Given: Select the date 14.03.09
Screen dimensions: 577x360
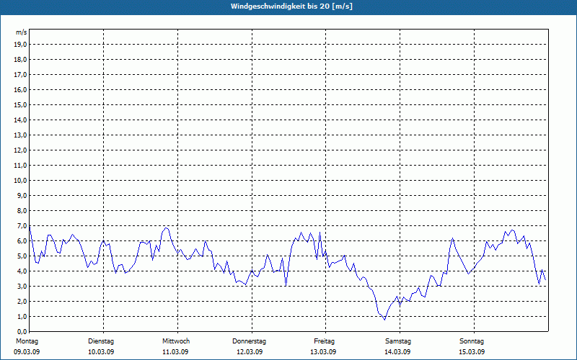Looking at the screenshot, I should (x=397, y=352).
